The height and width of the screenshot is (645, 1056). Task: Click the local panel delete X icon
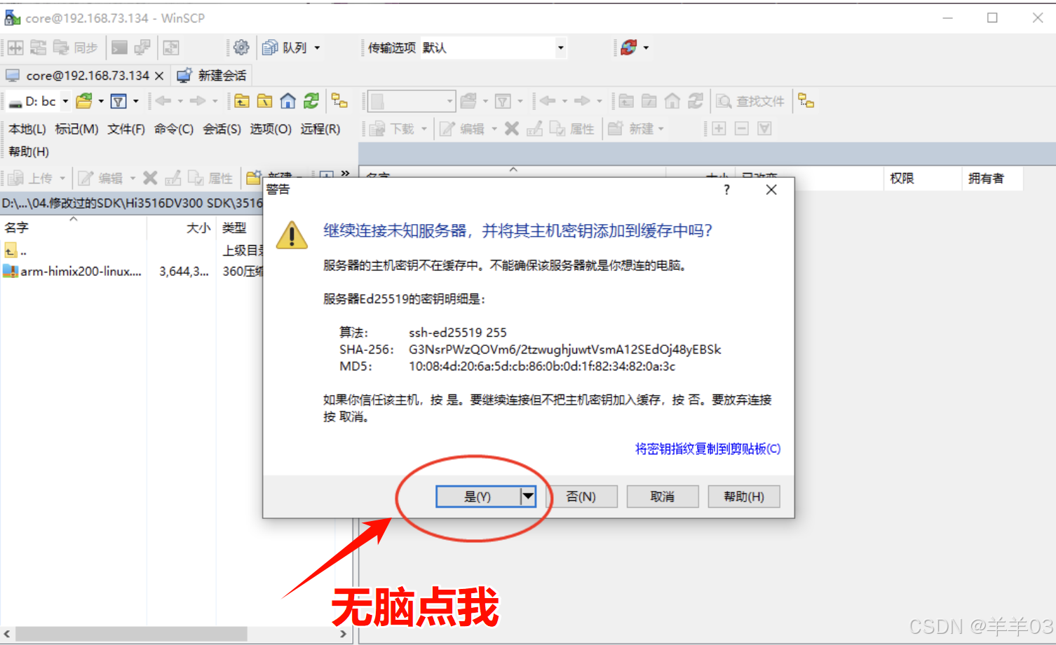150,179
